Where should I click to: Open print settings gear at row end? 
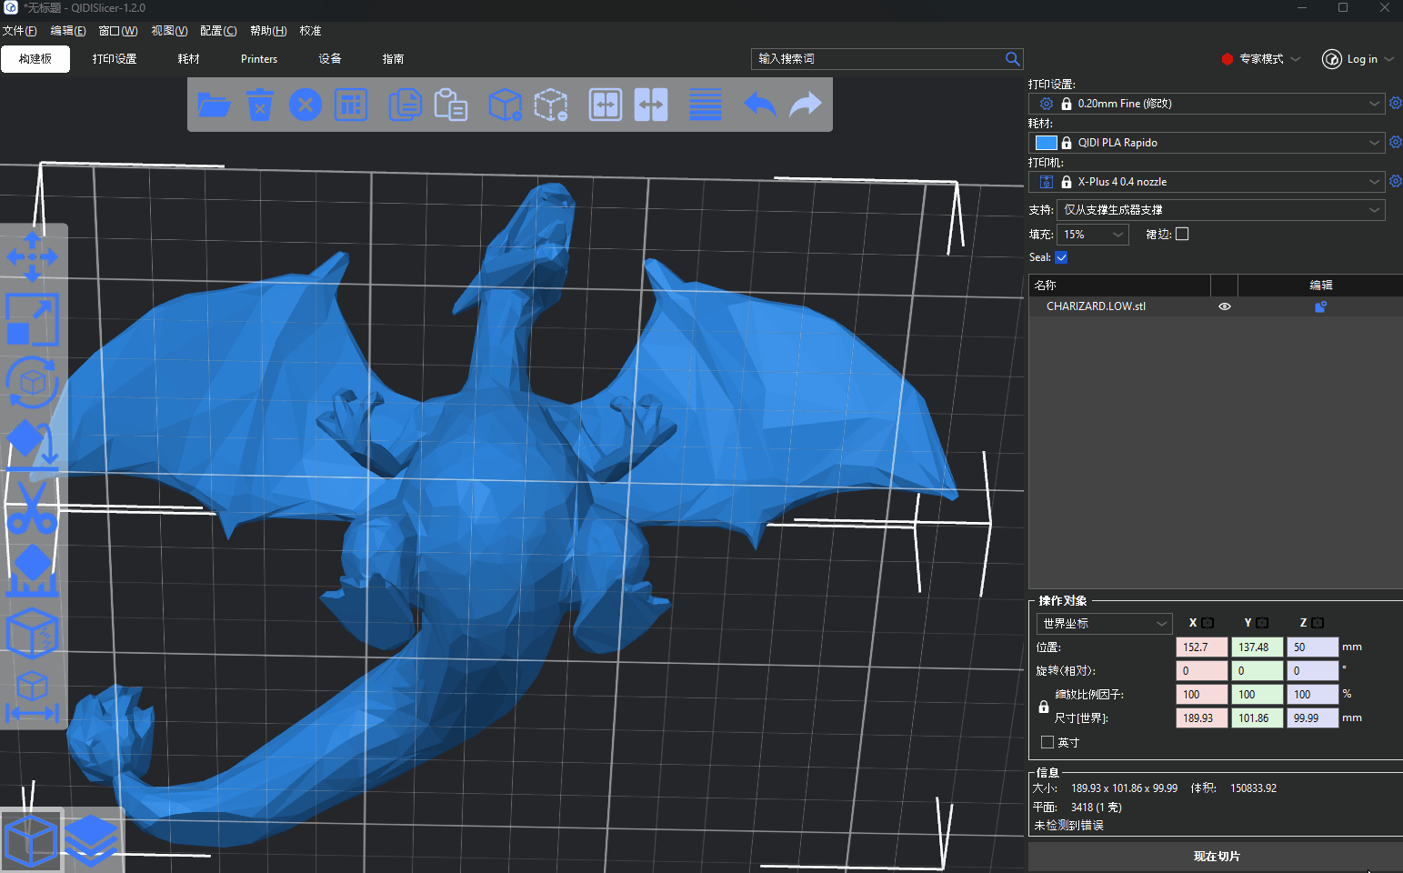[x=1395, y=104]
